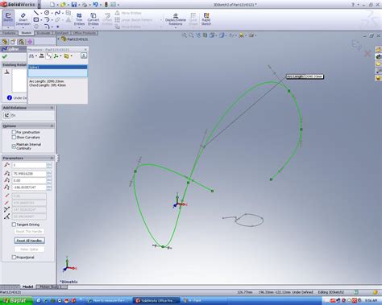
Task: Switch to the Evaluate tab
Action: pos(44,33)
